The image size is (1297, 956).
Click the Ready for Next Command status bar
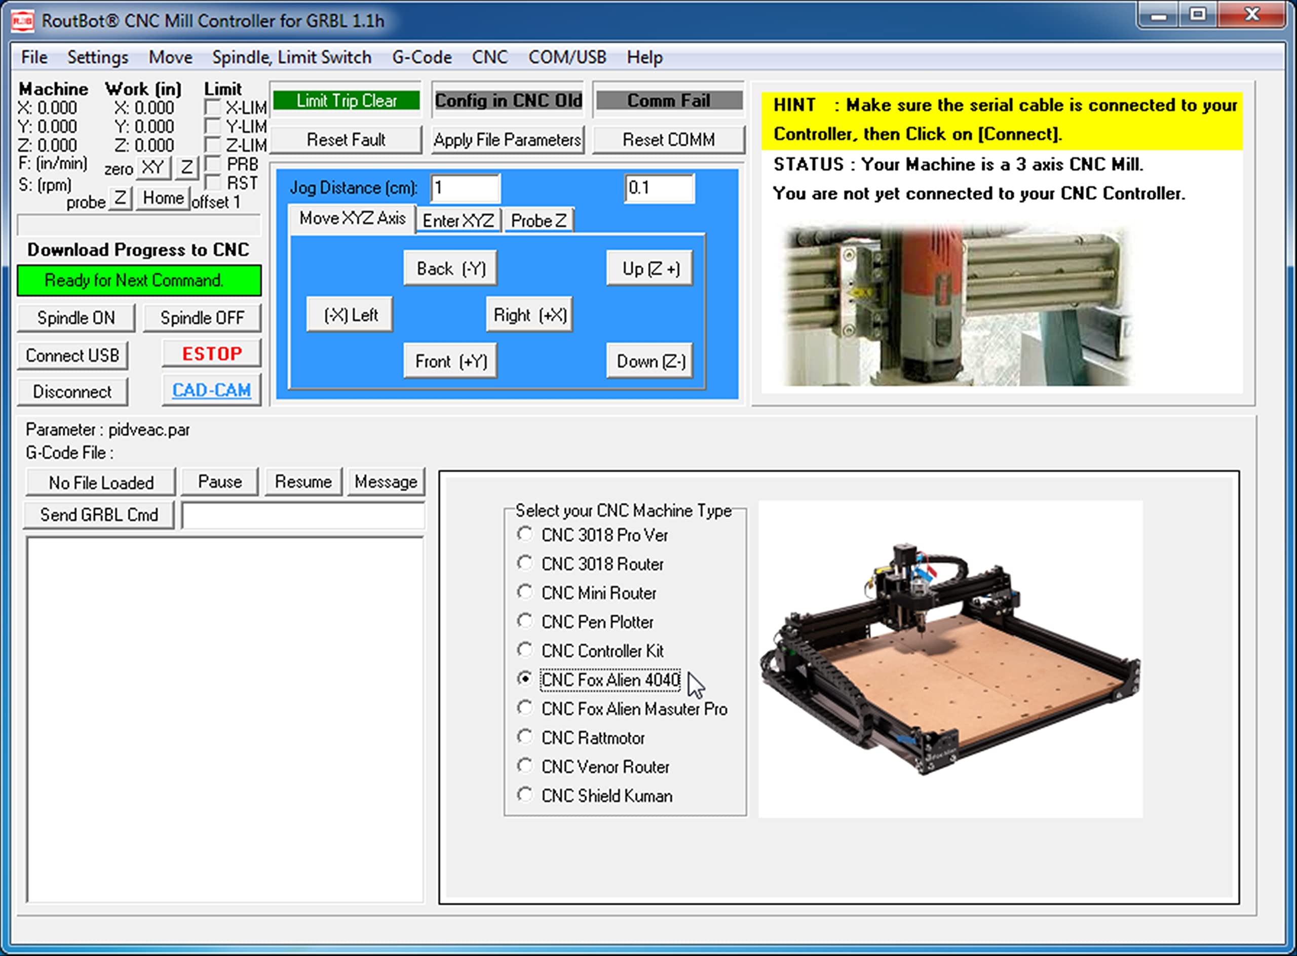point(139,281)
